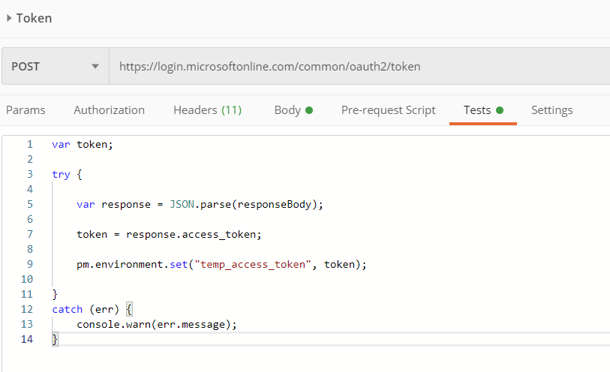
Task: Select the Headers (11) tab
Action: coord(207,110)
